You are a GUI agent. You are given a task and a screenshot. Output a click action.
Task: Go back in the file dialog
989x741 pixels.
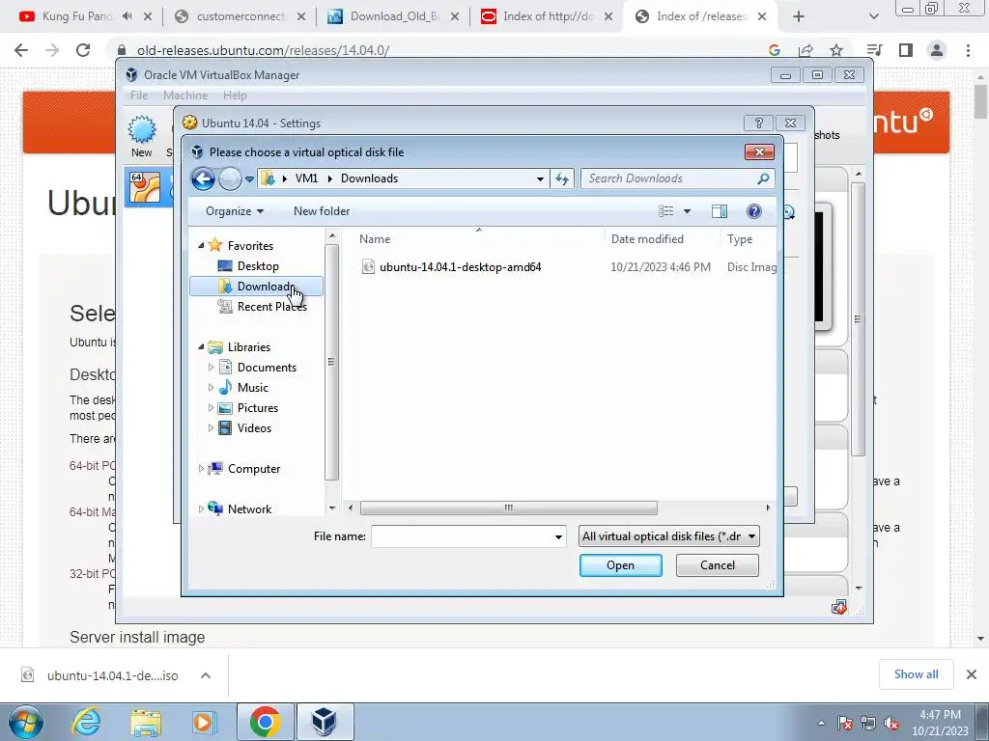click(x=203, y=178)
